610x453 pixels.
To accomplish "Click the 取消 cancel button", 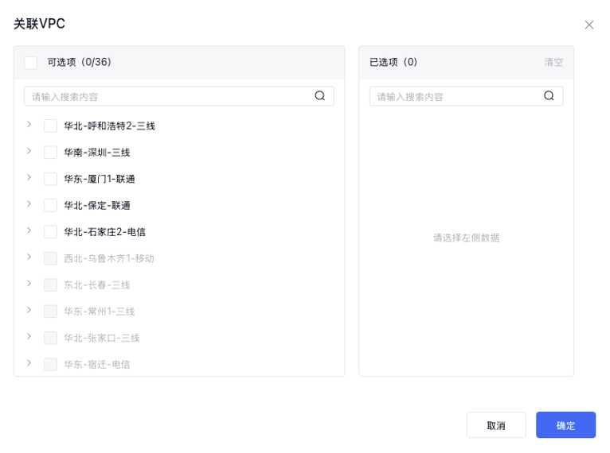I will 496,425.
